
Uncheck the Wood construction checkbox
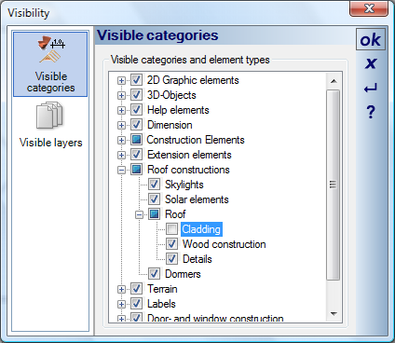pos(171,244)
